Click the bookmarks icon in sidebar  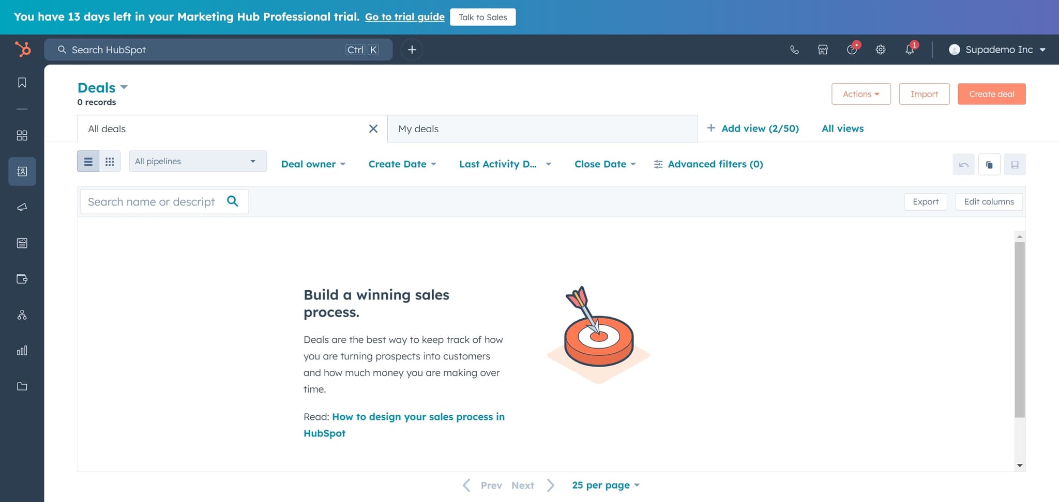(x=22, y=83)
